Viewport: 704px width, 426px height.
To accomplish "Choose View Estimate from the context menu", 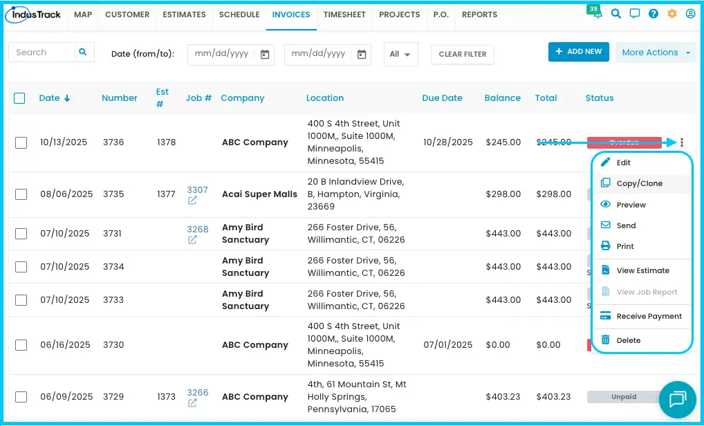I will pyautogui.click(x=642, y=270).
